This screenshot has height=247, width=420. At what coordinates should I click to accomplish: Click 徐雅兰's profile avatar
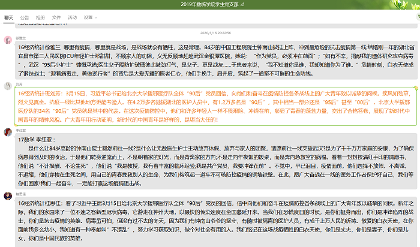click(x=7, y=40)
